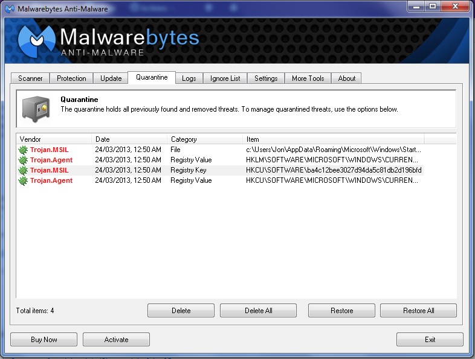Image resolution: width=475 pixels, height=359 pixels.
Task: Show the About tab
Action: tap(346, 78)
